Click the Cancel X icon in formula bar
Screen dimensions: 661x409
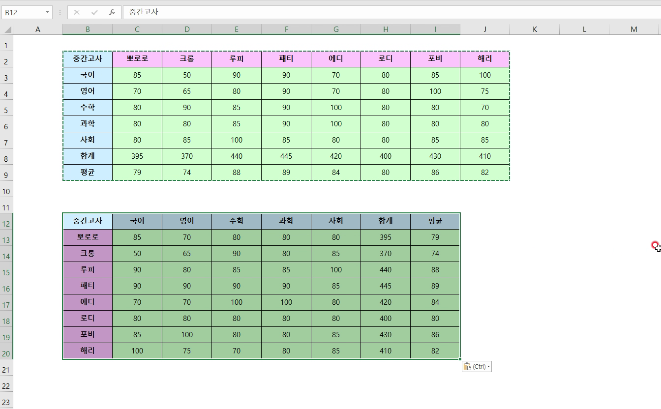[x=77, y=12]
